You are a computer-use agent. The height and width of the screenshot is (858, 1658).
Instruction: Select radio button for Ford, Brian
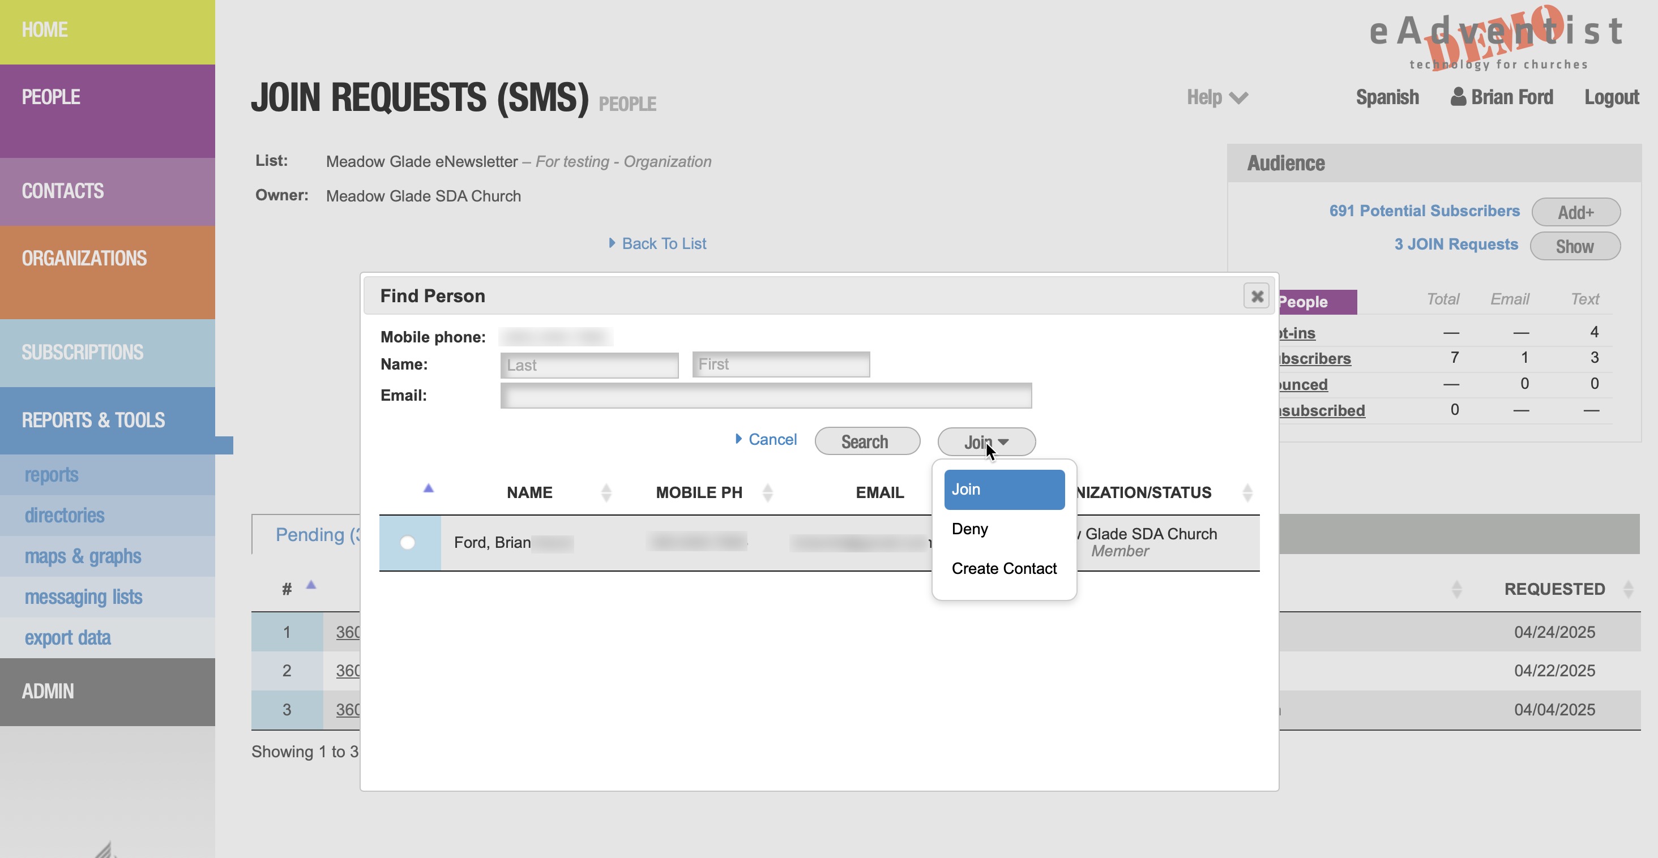click(x=407, y=543)
